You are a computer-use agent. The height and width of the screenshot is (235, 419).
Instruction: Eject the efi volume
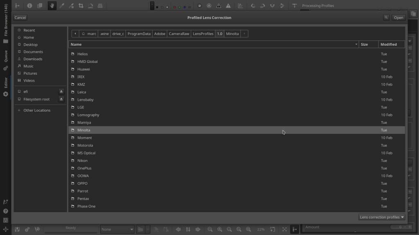61,92
